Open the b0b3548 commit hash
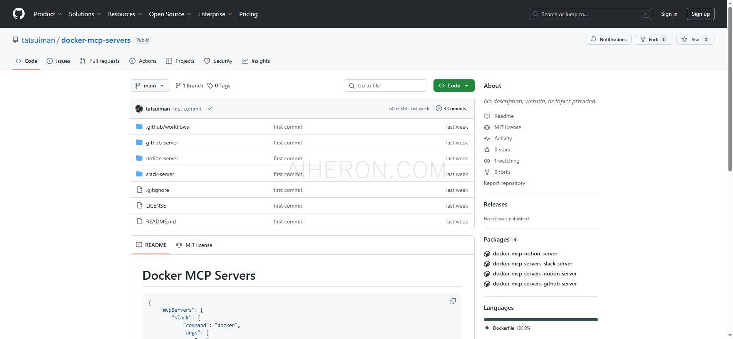Screen dimensions: 733x339 (398, 109)
